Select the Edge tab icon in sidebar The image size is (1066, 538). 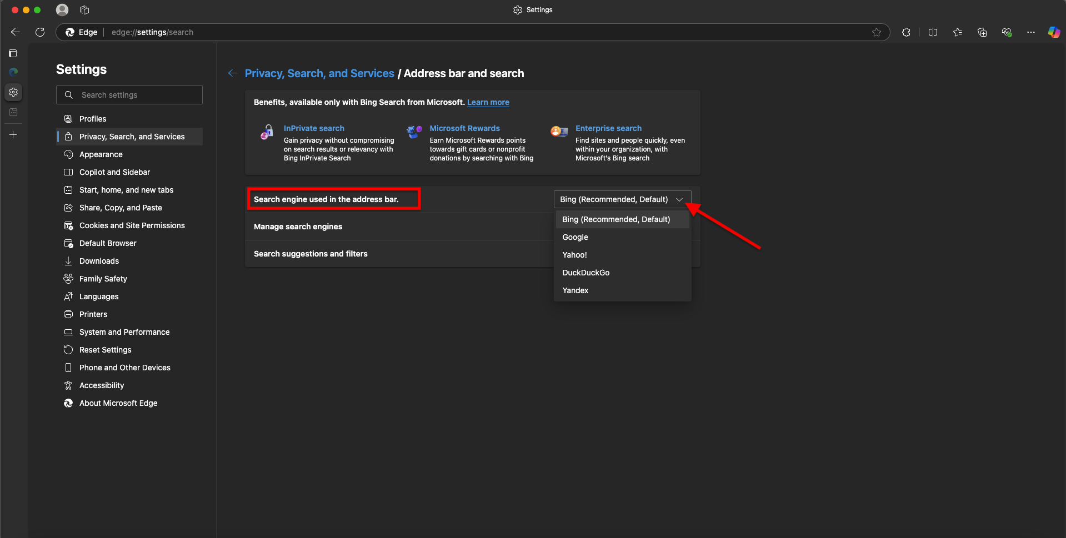[x=13, y=72]
